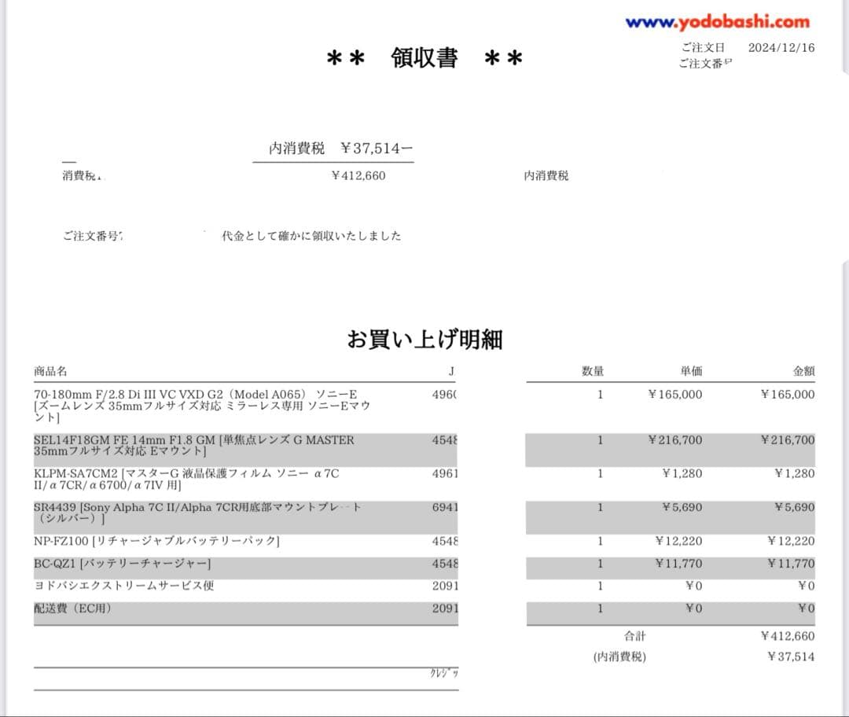Click the お買い上げ明細 section heading

point(424,340)
